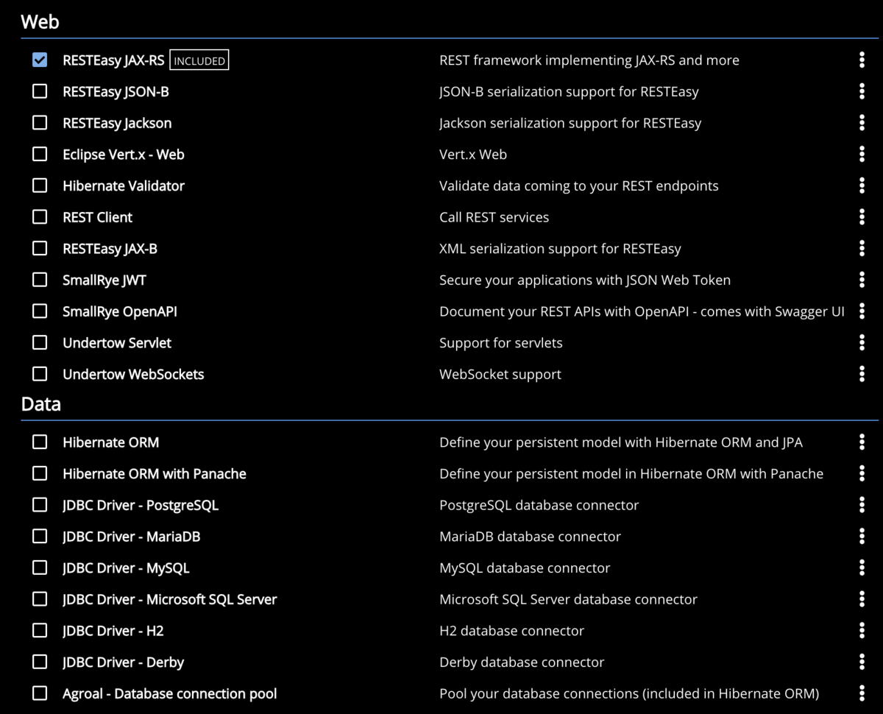The image size is (883, 714).
Task: Enable the RESTEasy Jackson extension checkbox
Action: [x=40, y=123]
